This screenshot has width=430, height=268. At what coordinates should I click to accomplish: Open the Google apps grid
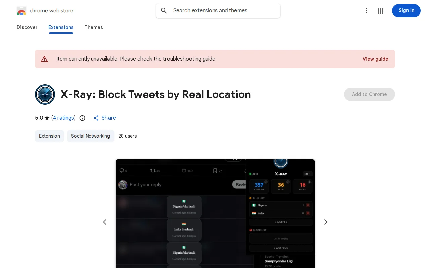[381, 11]
